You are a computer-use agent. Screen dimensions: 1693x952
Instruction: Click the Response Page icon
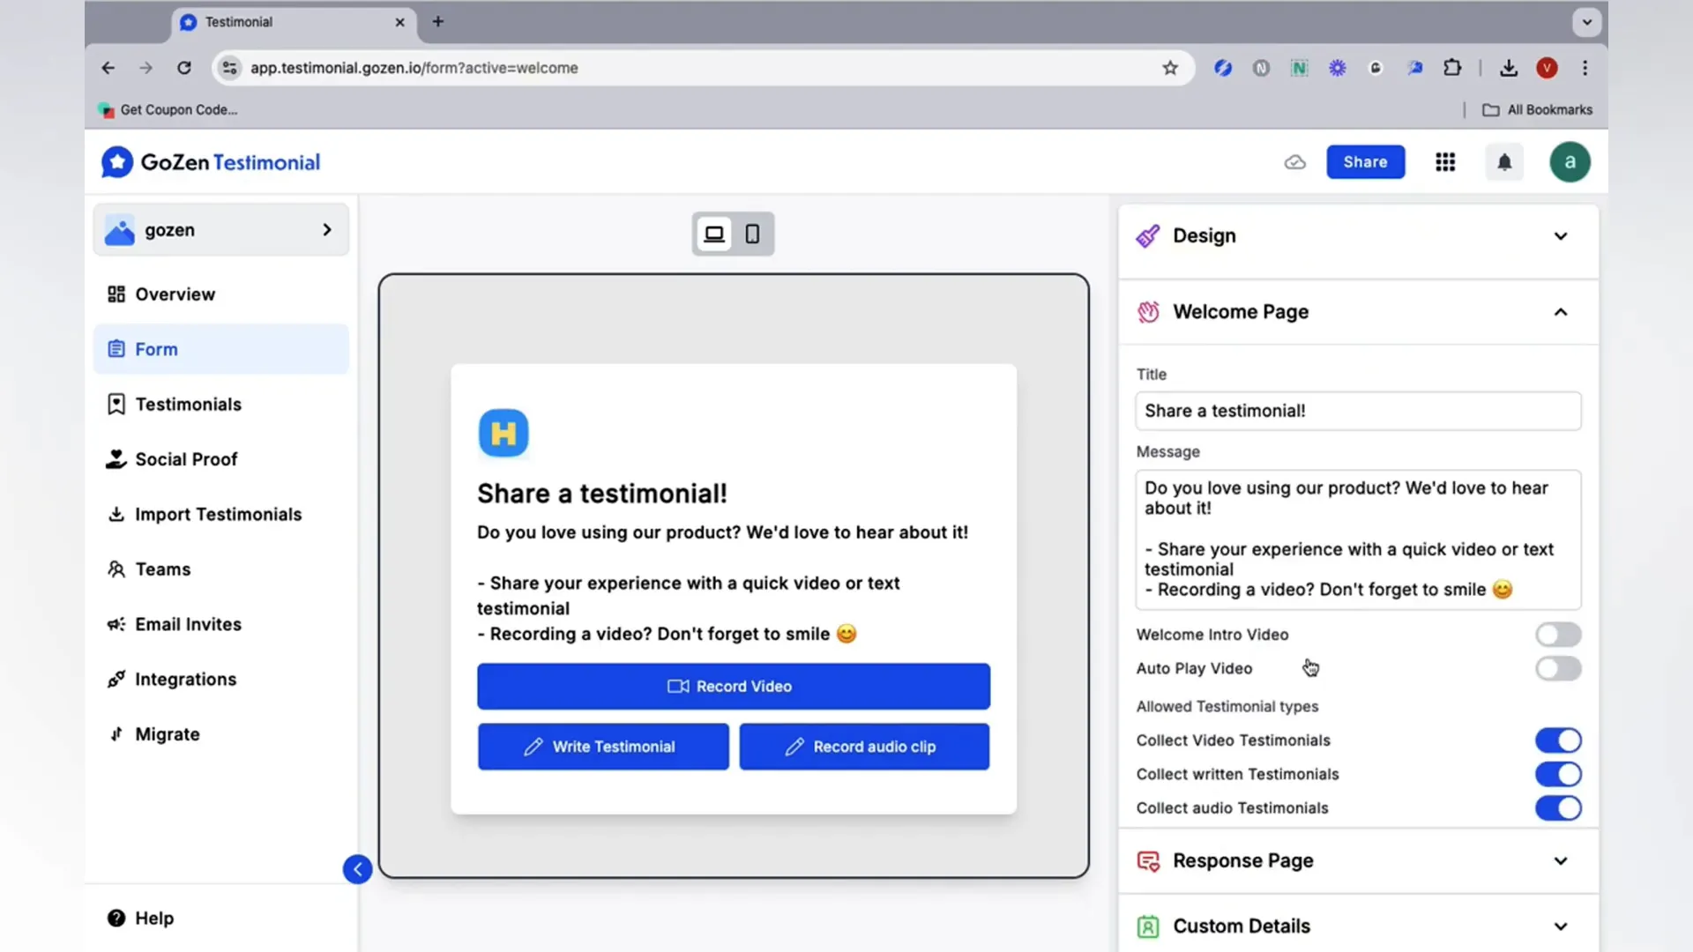coord(1148,861)
